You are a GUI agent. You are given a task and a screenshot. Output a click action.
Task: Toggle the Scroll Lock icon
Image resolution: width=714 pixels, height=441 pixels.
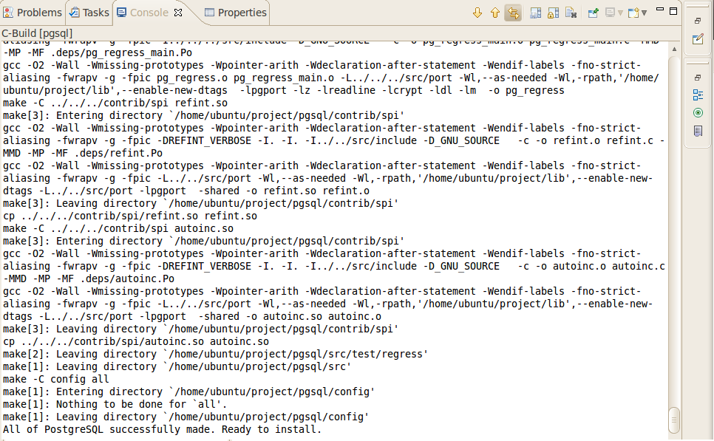coord(554,13)
